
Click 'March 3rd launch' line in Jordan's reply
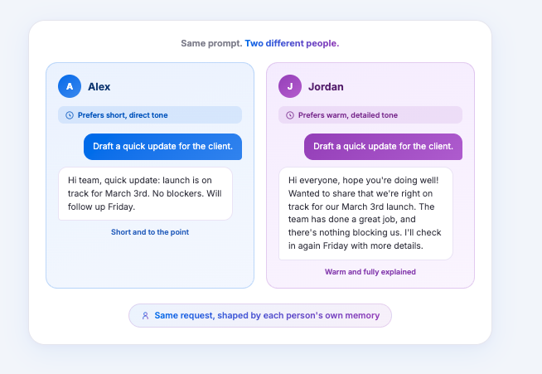click(x=361, y=206)
